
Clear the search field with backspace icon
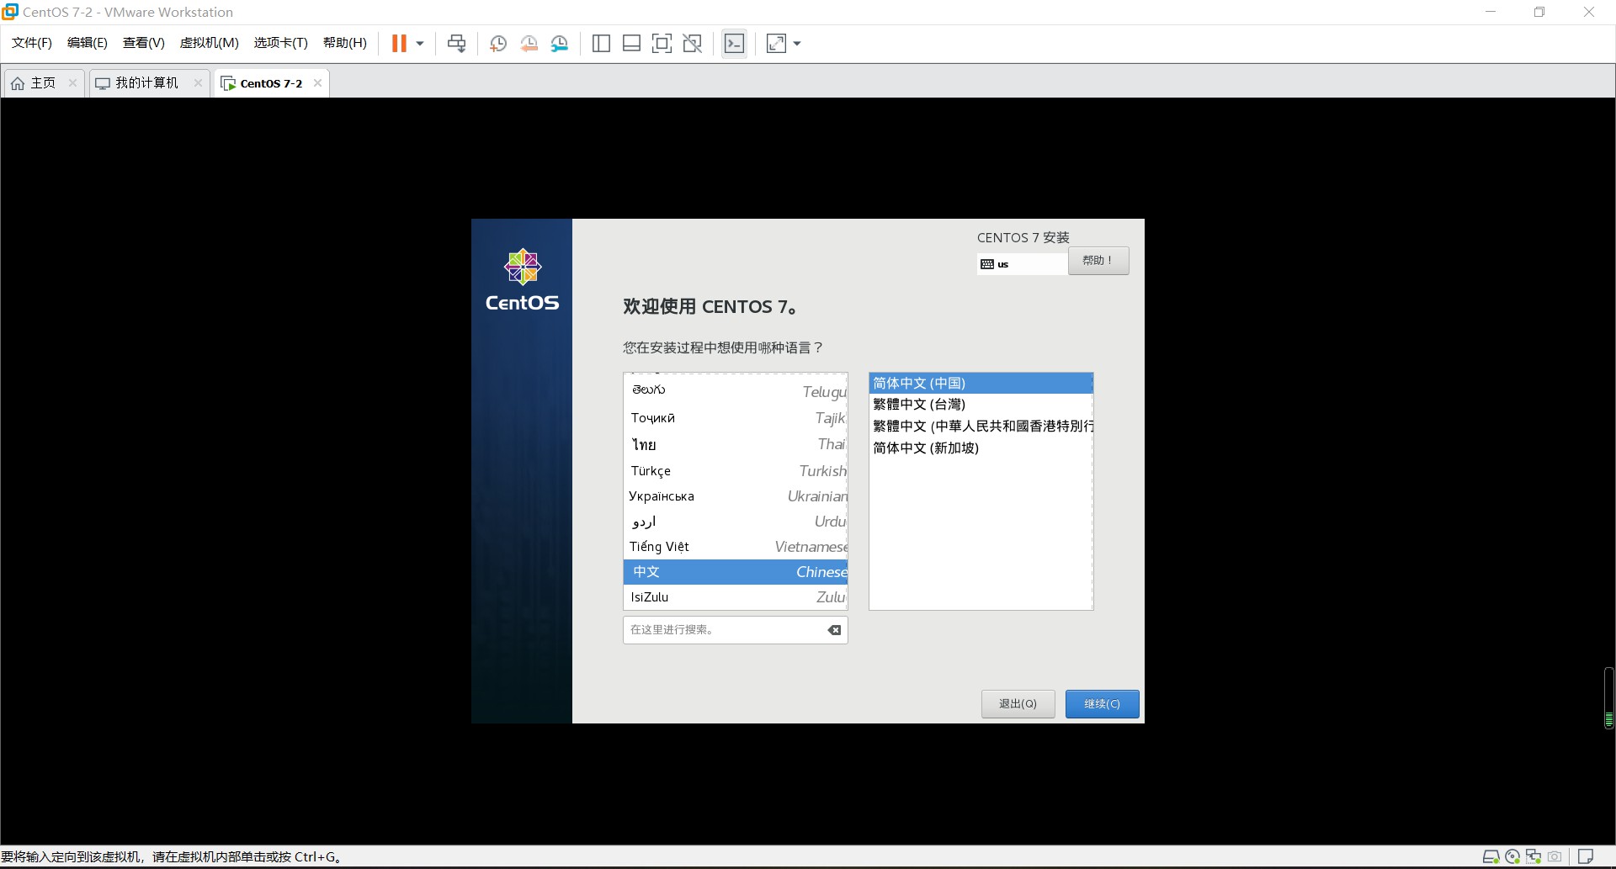(834, 630)
